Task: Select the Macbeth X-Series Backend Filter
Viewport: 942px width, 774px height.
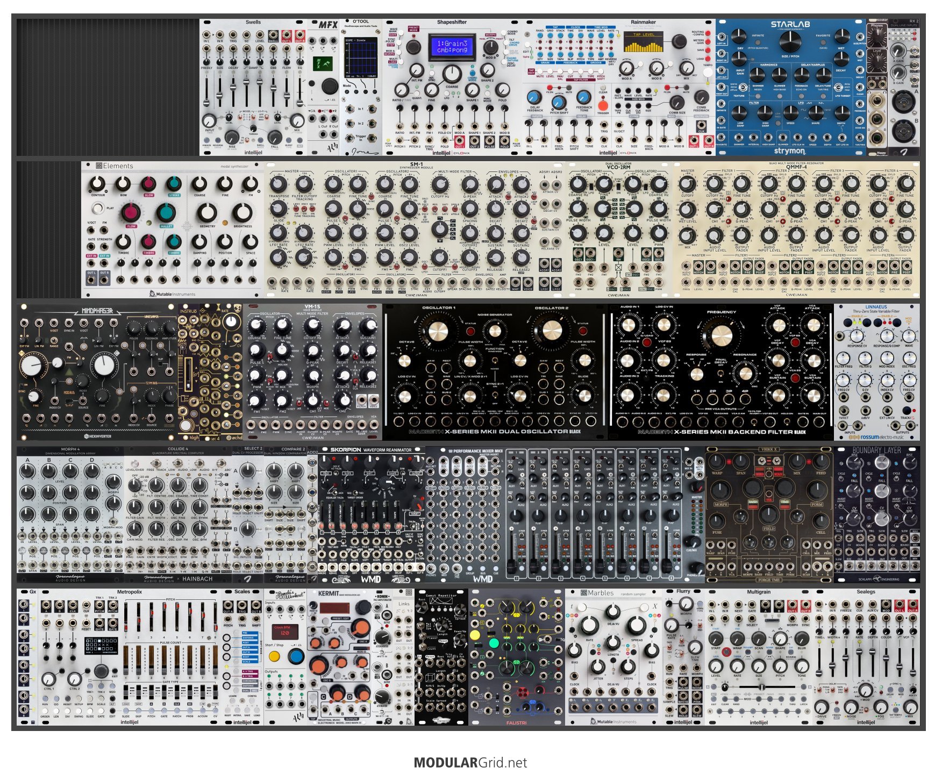Action: 721,372
